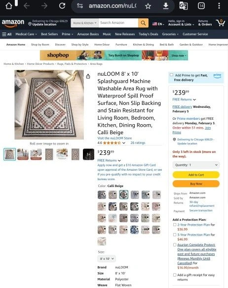The image size is (228, 288).
Task: Select Furniture in the Amazon Home subnav
Action: click(x=121, y=45)
